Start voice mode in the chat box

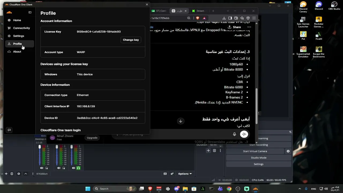tap(244, 134)
